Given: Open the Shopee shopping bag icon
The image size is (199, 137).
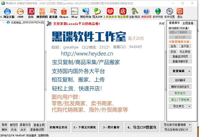Looking at the screenshot, I should pos(64,11).
